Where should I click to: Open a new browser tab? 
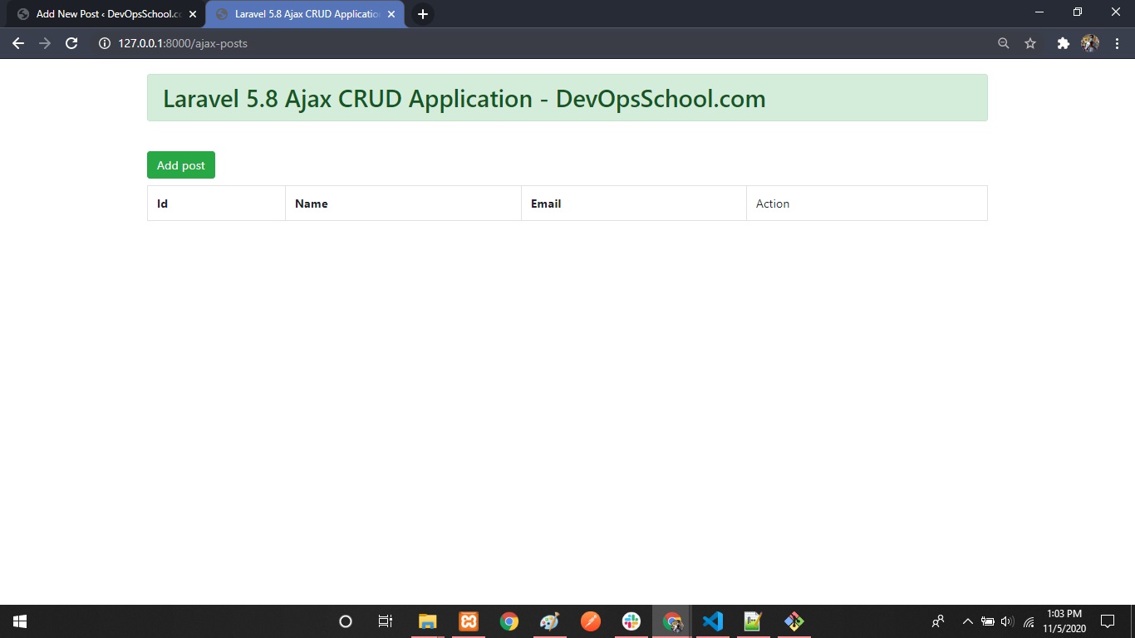(x=423, y=14)
